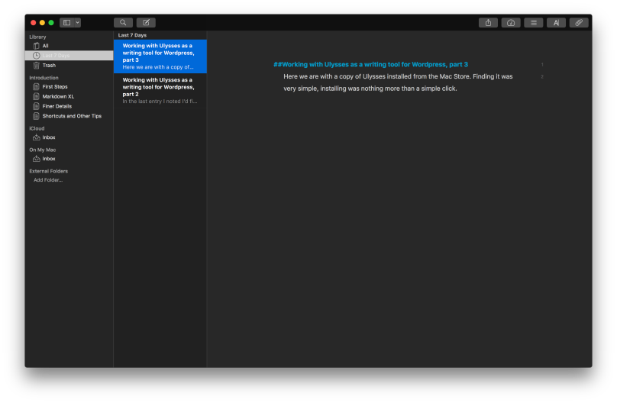
Task: Open the iCloud Inbox
Action: [x=69, y=137]
